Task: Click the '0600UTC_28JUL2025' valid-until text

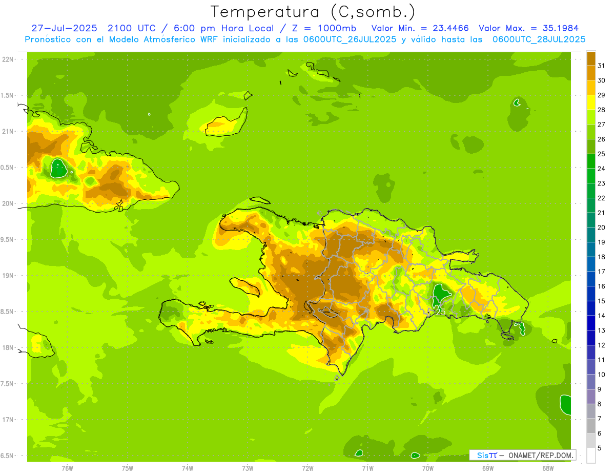Action: 539,39
